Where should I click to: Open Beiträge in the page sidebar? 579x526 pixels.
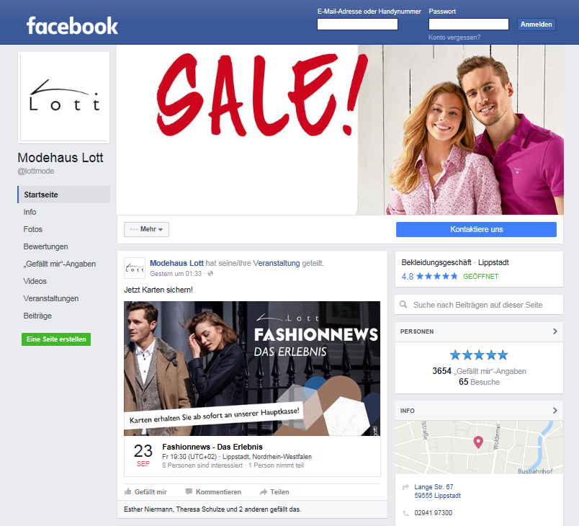tap(37, 316)
